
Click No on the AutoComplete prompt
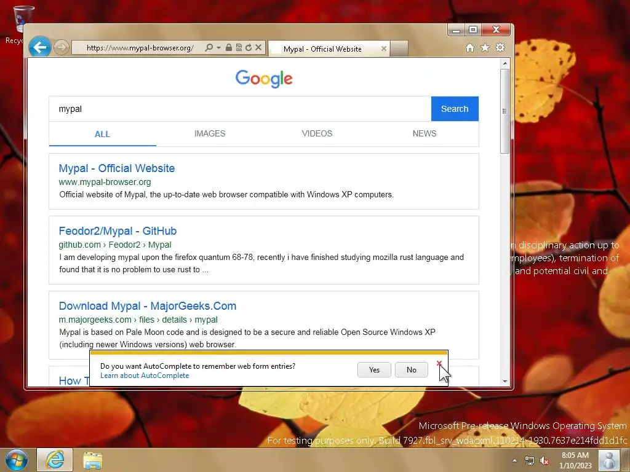412,369
